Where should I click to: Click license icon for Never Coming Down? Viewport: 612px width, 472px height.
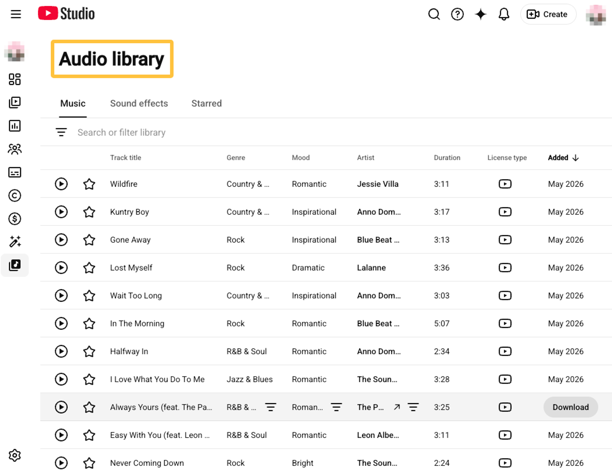pos(505,463)
